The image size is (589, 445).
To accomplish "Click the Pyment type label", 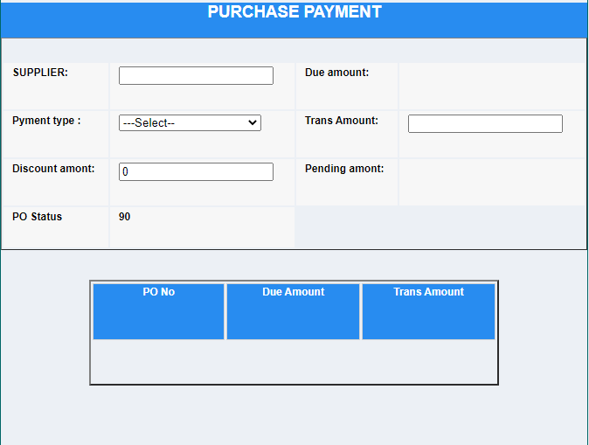I will (46, 121).
